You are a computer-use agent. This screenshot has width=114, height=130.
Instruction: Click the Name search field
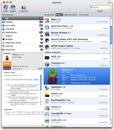(100, 7)
